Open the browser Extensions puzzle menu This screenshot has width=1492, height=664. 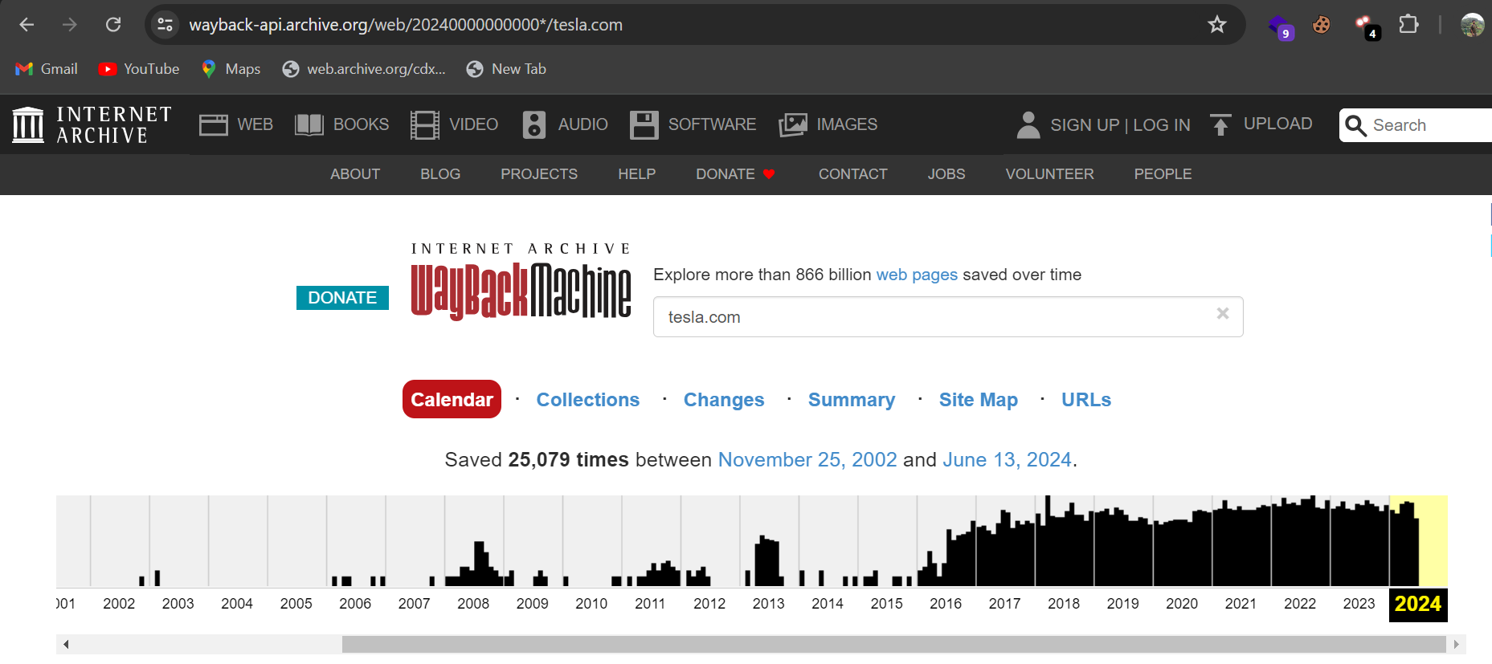click(1408, 25)
